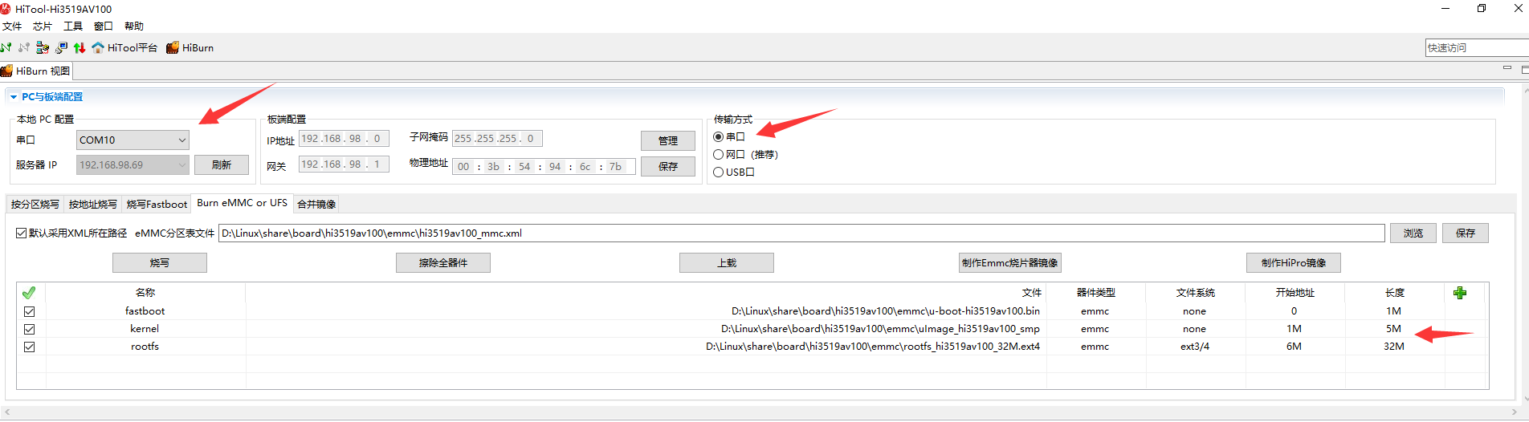
Task: Switch to the 按分区烧写 tab
Action: coord(35,205)
